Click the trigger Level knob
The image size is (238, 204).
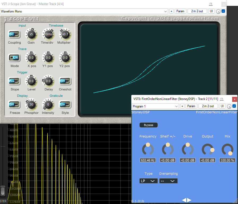[31, 81]
